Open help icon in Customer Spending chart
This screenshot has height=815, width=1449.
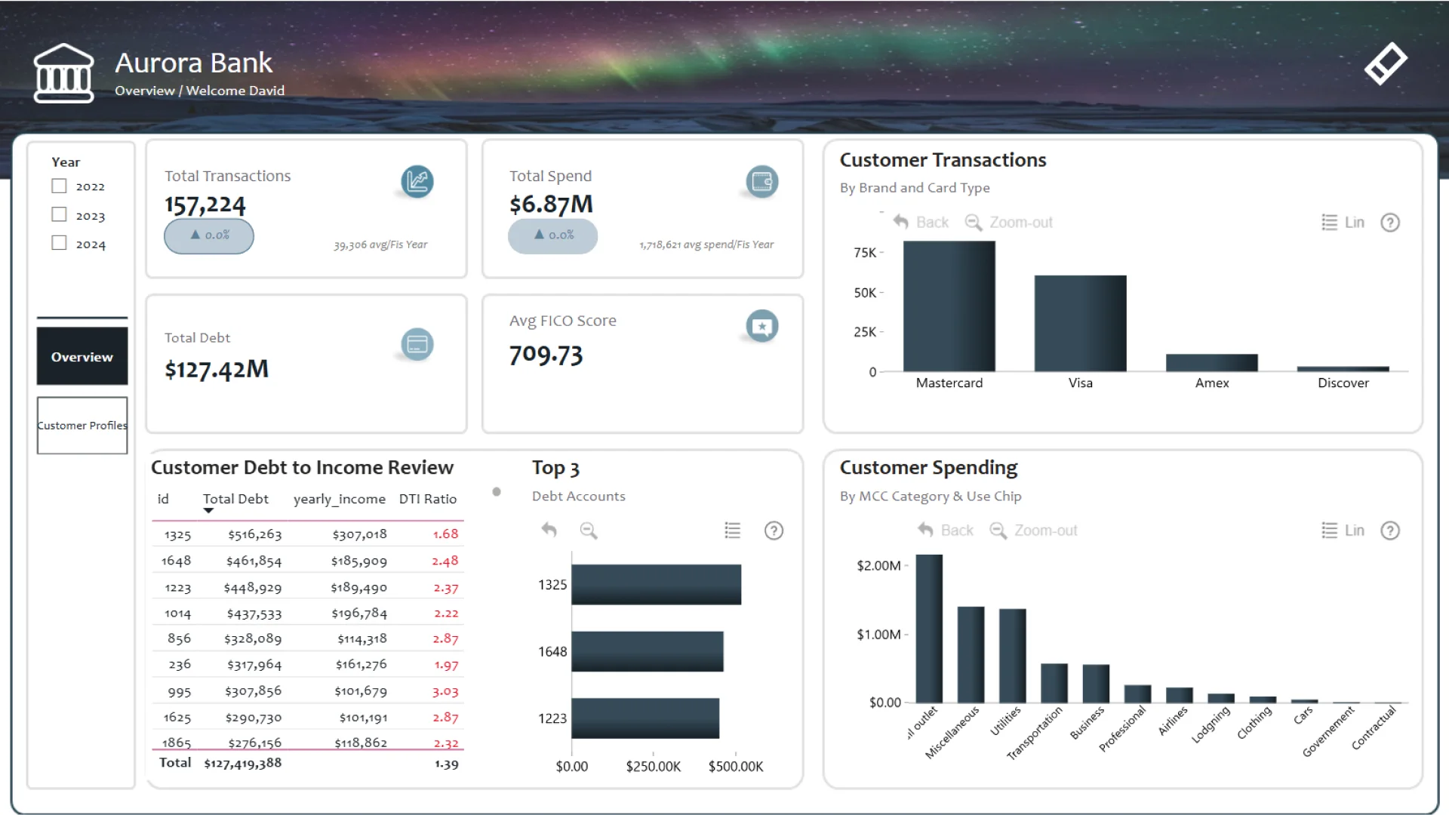[1390, 531]
